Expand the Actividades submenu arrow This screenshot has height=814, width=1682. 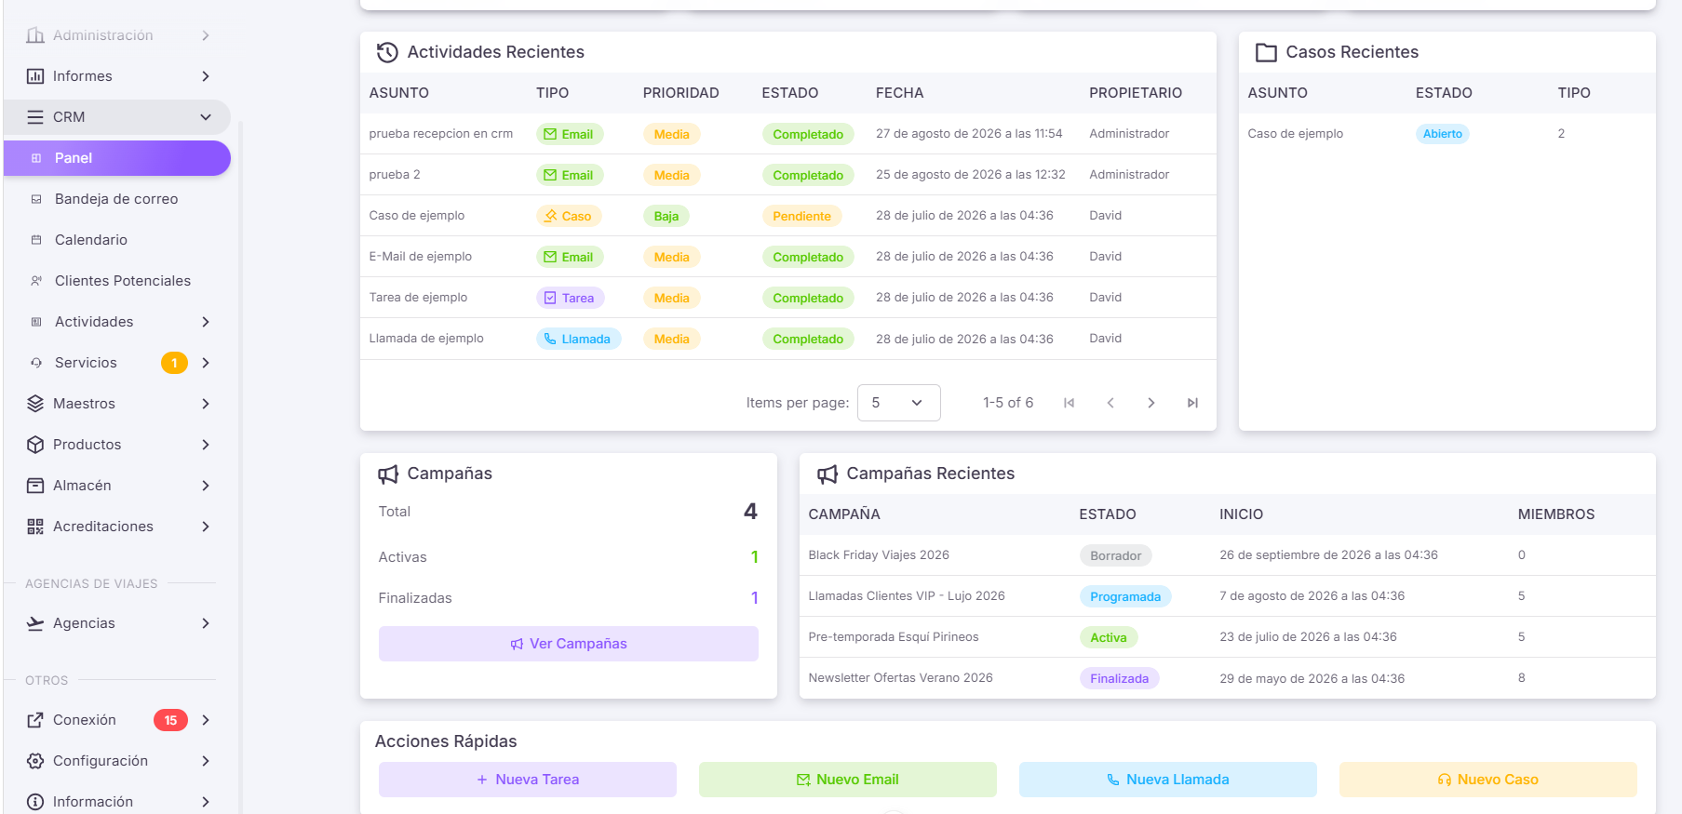(206, 322)
